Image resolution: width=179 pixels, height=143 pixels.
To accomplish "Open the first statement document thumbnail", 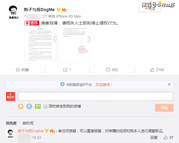I will [x=40, y=44].
